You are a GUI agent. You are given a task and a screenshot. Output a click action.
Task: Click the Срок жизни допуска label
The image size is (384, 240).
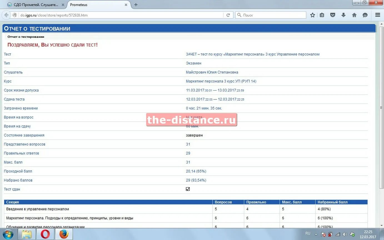21,90
